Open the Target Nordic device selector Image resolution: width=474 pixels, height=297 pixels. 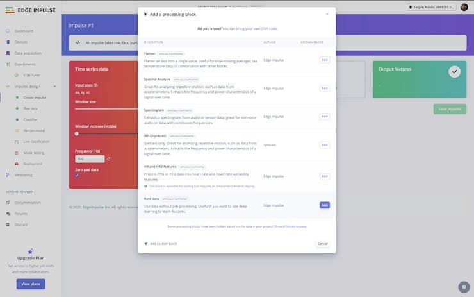(431, 7)
